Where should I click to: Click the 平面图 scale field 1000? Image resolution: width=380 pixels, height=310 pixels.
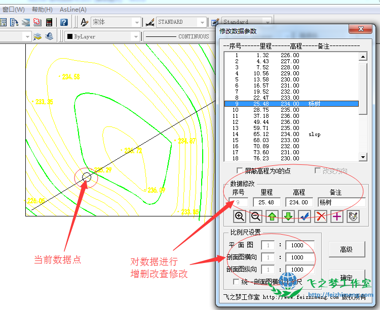(300, 245)
